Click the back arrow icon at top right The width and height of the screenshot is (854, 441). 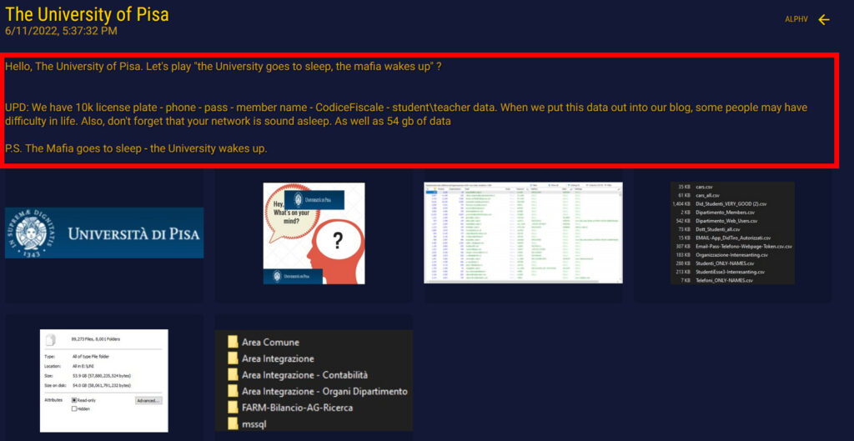click(824, 19)
